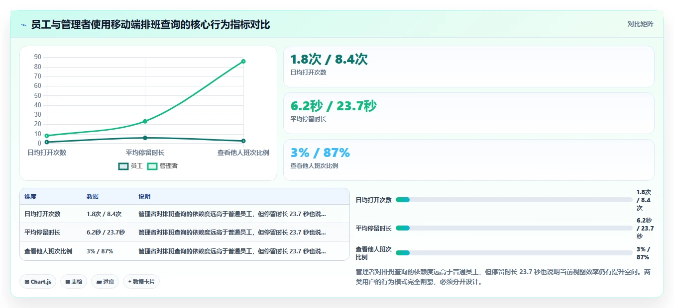Click the 1.8次 / 8.4次 table cell
Viewport: 674px width, 308px height.
(x=104, y=214)
